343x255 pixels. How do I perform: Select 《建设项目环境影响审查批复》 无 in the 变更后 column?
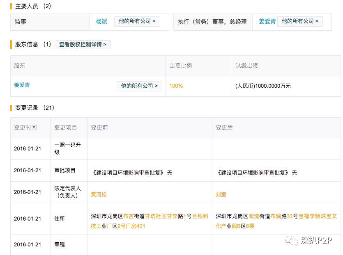click(x=256, y=173)
